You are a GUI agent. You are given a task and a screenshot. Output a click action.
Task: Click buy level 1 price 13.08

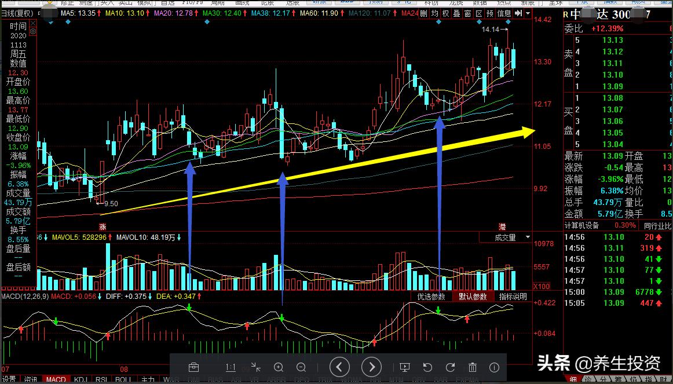(613, 98)
